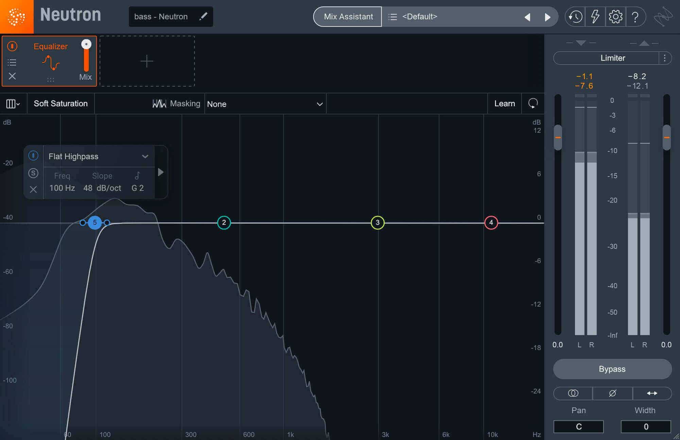Click the output gain value 0.0

click(666, 345)
